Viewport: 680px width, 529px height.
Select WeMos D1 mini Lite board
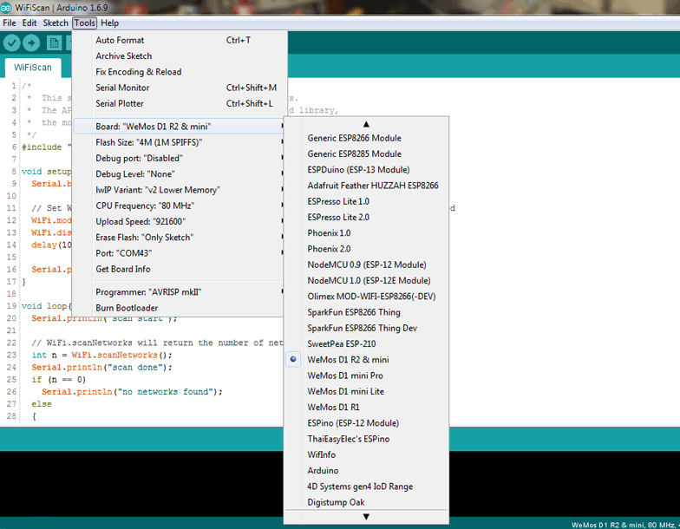[366, 391]
